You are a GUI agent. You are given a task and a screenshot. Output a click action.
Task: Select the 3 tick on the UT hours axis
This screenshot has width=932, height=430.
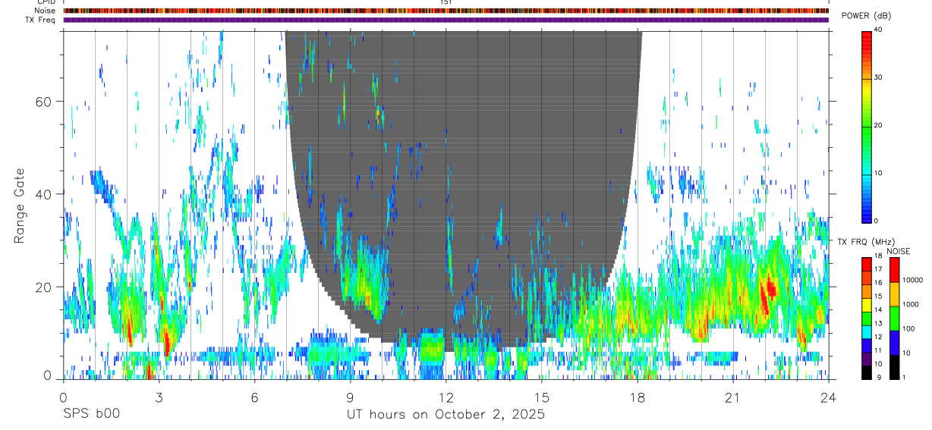click(x=159, y=397)
